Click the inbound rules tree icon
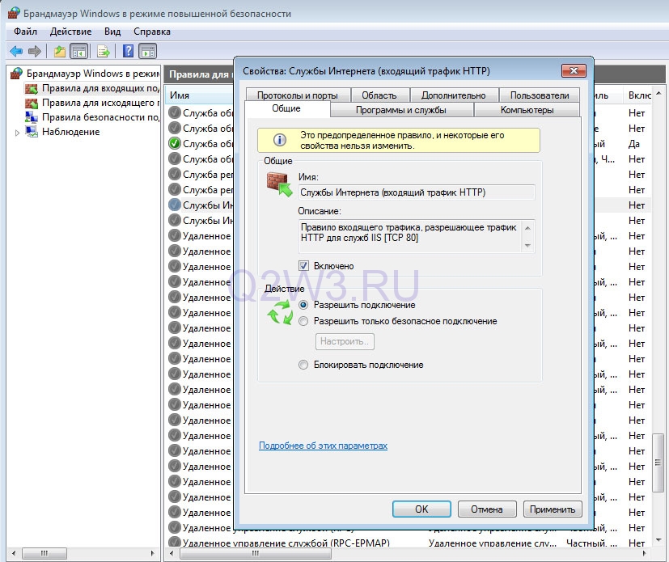This screenshot has width=669, height=562. coord(32,89)
